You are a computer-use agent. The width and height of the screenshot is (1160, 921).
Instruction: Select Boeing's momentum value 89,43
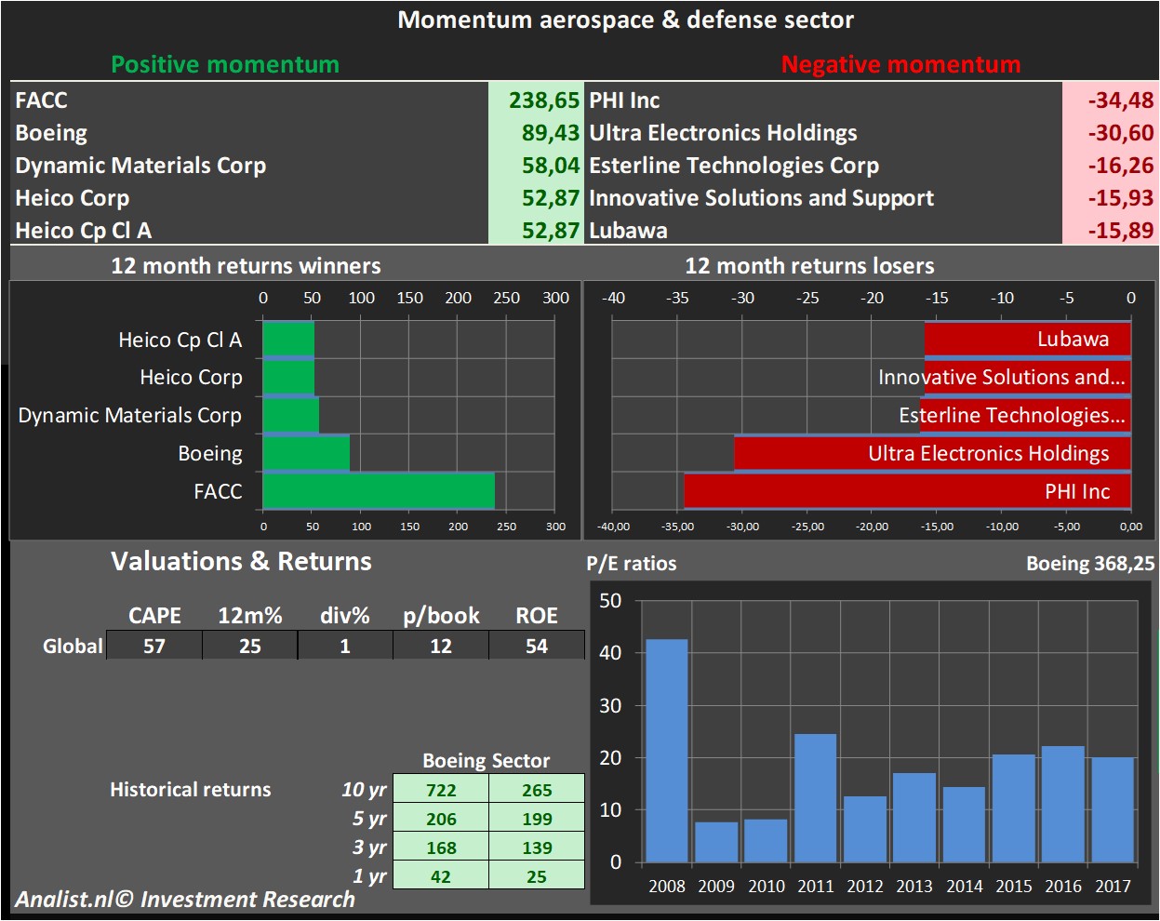tap(551, 133)
